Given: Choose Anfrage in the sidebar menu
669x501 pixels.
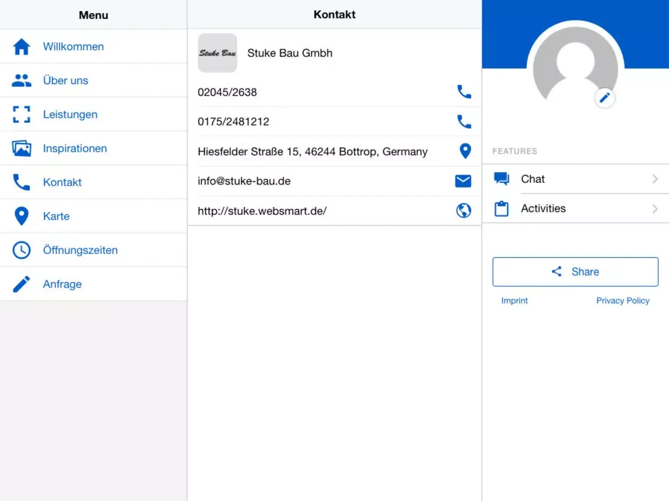Looking at the screenshot, I should [62, 284].
